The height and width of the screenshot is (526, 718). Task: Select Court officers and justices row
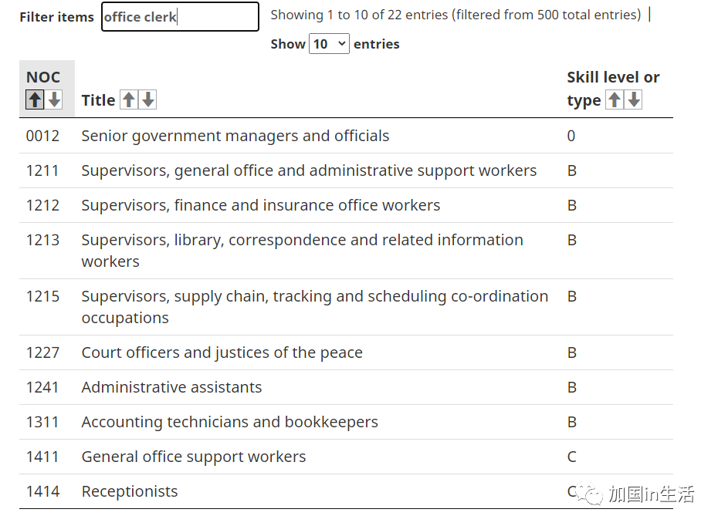click(x=346, y=352)
